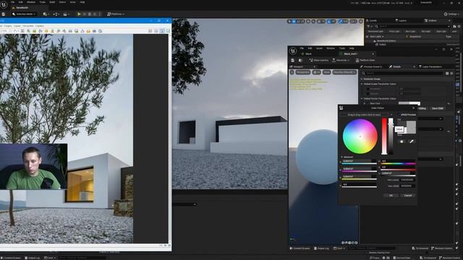This screenshot has width=463, height=260.
Task: Open the Tools menu of Unreal Editor
Action: 43,2
